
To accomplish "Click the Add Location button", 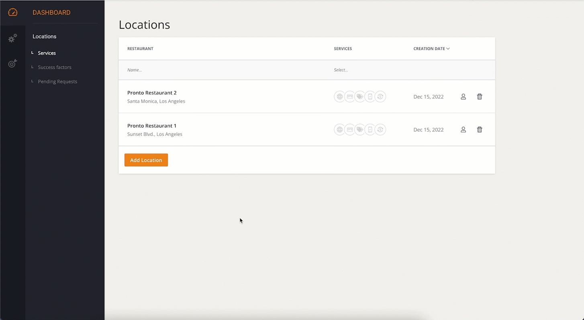I will (146, 160).
